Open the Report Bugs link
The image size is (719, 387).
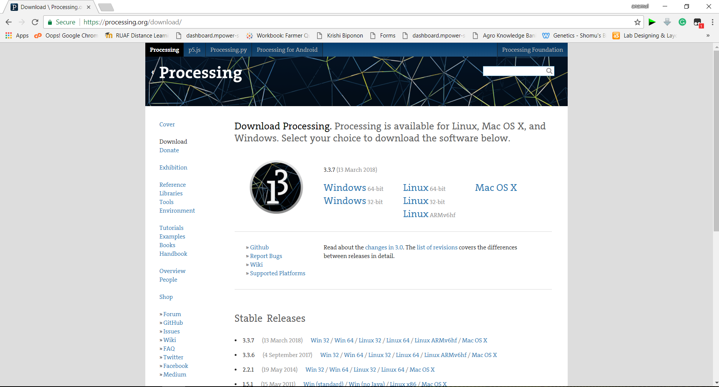pos(266,256)
